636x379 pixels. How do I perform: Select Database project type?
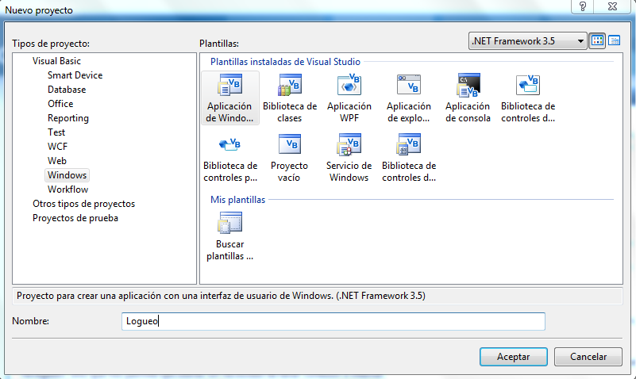pyautogui.click(x=67, y=90)
